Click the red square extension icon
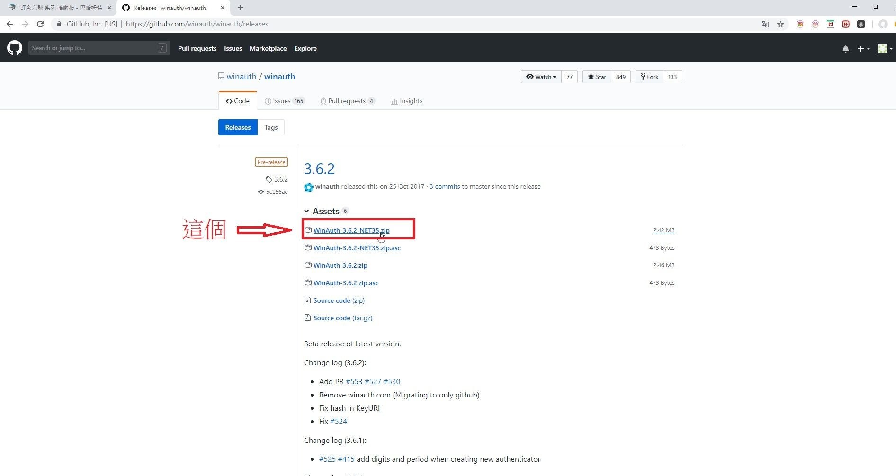 click(x=846, y=24)
